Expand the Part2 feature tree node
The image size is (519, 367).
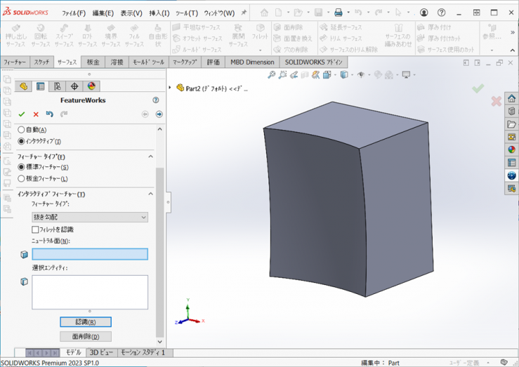coord(171,88)
